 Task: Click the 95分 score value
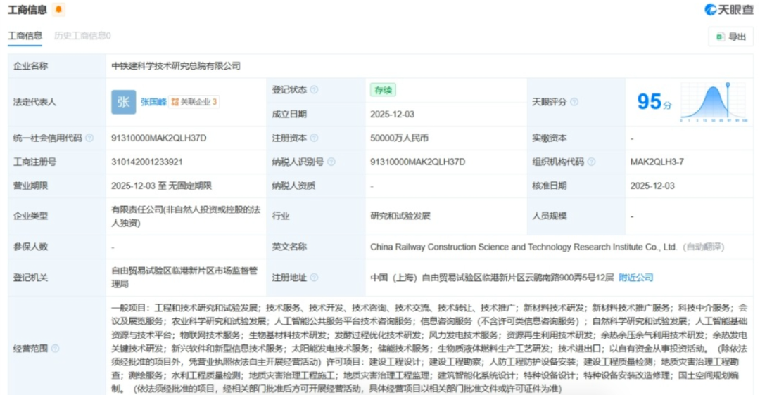pos(654,102)
